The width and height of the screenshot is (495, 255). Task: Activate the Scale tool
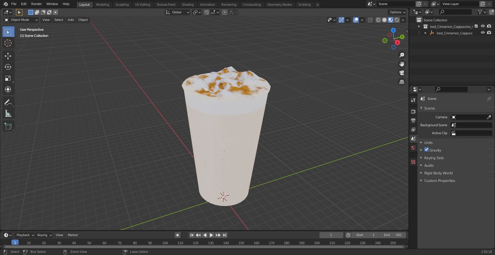[8, 78]
